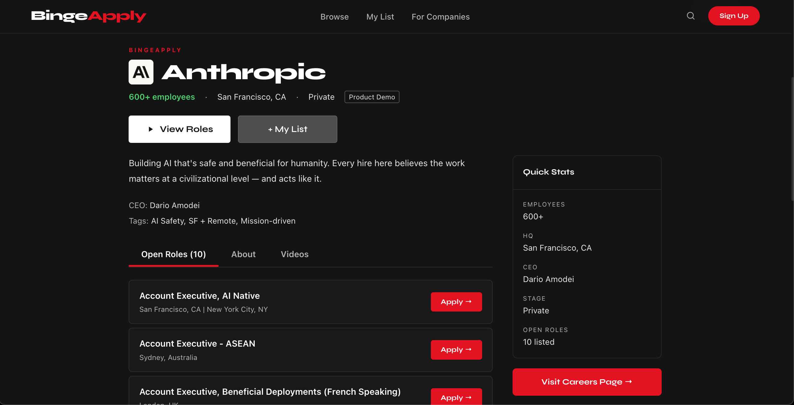Click the Anthropic company logo
The height and width of the screenshot is (405, 794).
141,72
